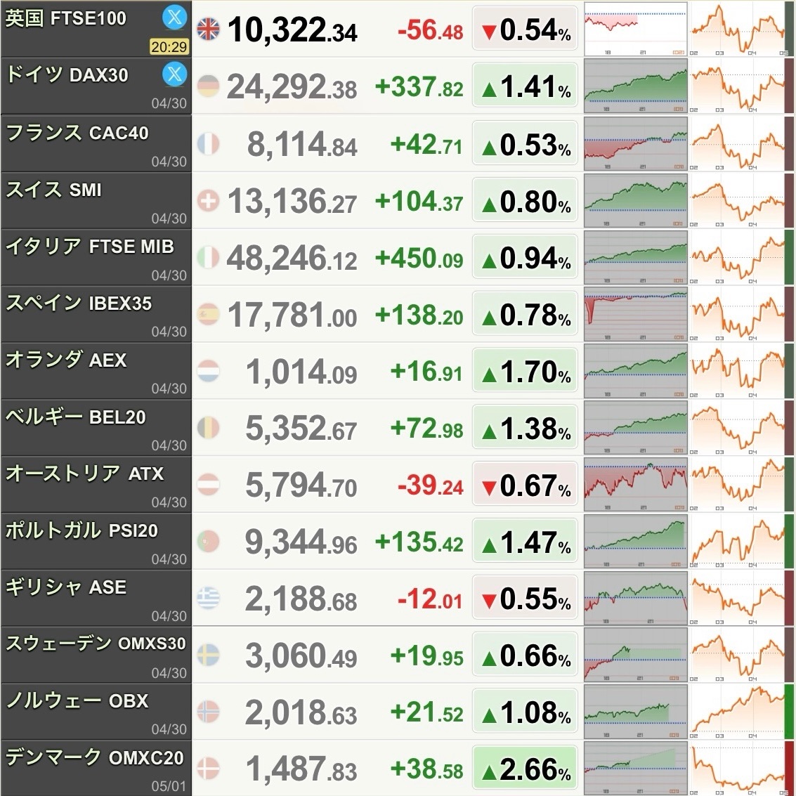Screen dimensions: 796x796
Task: Open the ギリシャ ASE index label
Action: click(x=66, y=587)
